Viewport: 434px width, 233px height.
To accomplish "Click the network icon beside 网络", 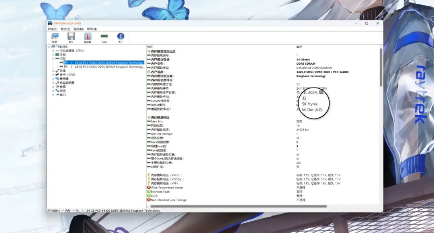I will [x=57, y=90].
